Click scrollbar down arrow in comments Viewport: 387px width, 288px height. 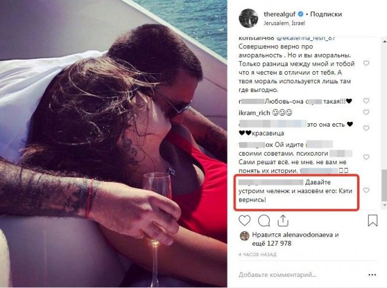(385, 205)
